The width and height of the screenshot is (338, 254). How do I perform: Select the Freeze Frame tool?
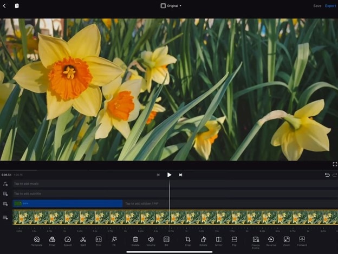256,243
